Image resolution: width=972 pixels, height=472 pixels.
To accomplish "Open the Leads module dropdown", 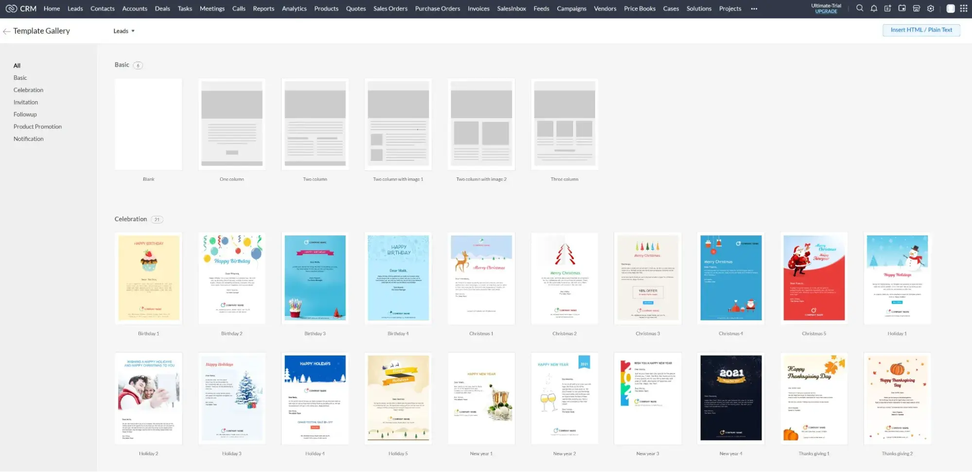I will [x=124, y=31].
